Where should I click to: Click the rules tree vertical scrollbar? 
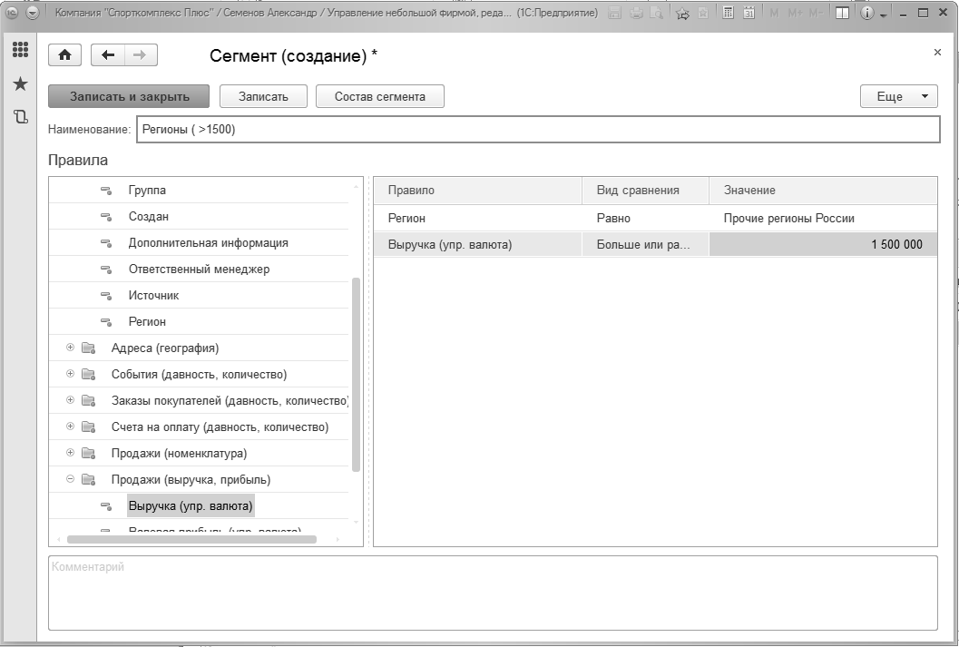(x=356, y=374)
